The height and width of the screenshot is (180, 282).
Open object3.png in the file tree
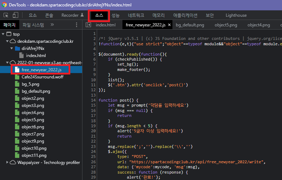coord(33,106)
